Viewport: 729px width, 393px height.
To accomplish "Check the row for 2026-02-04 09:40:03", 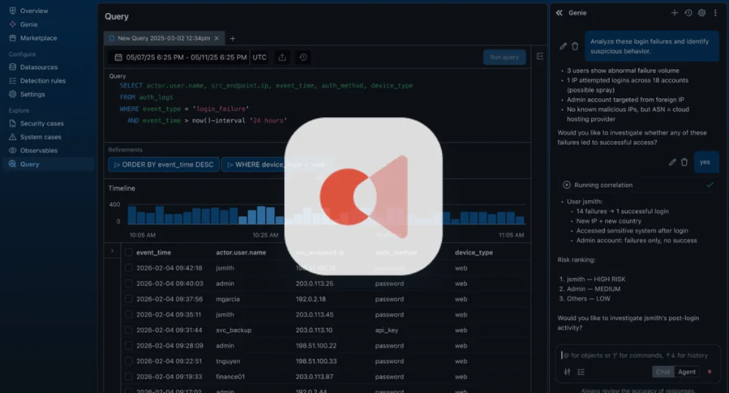I will 128,284.
